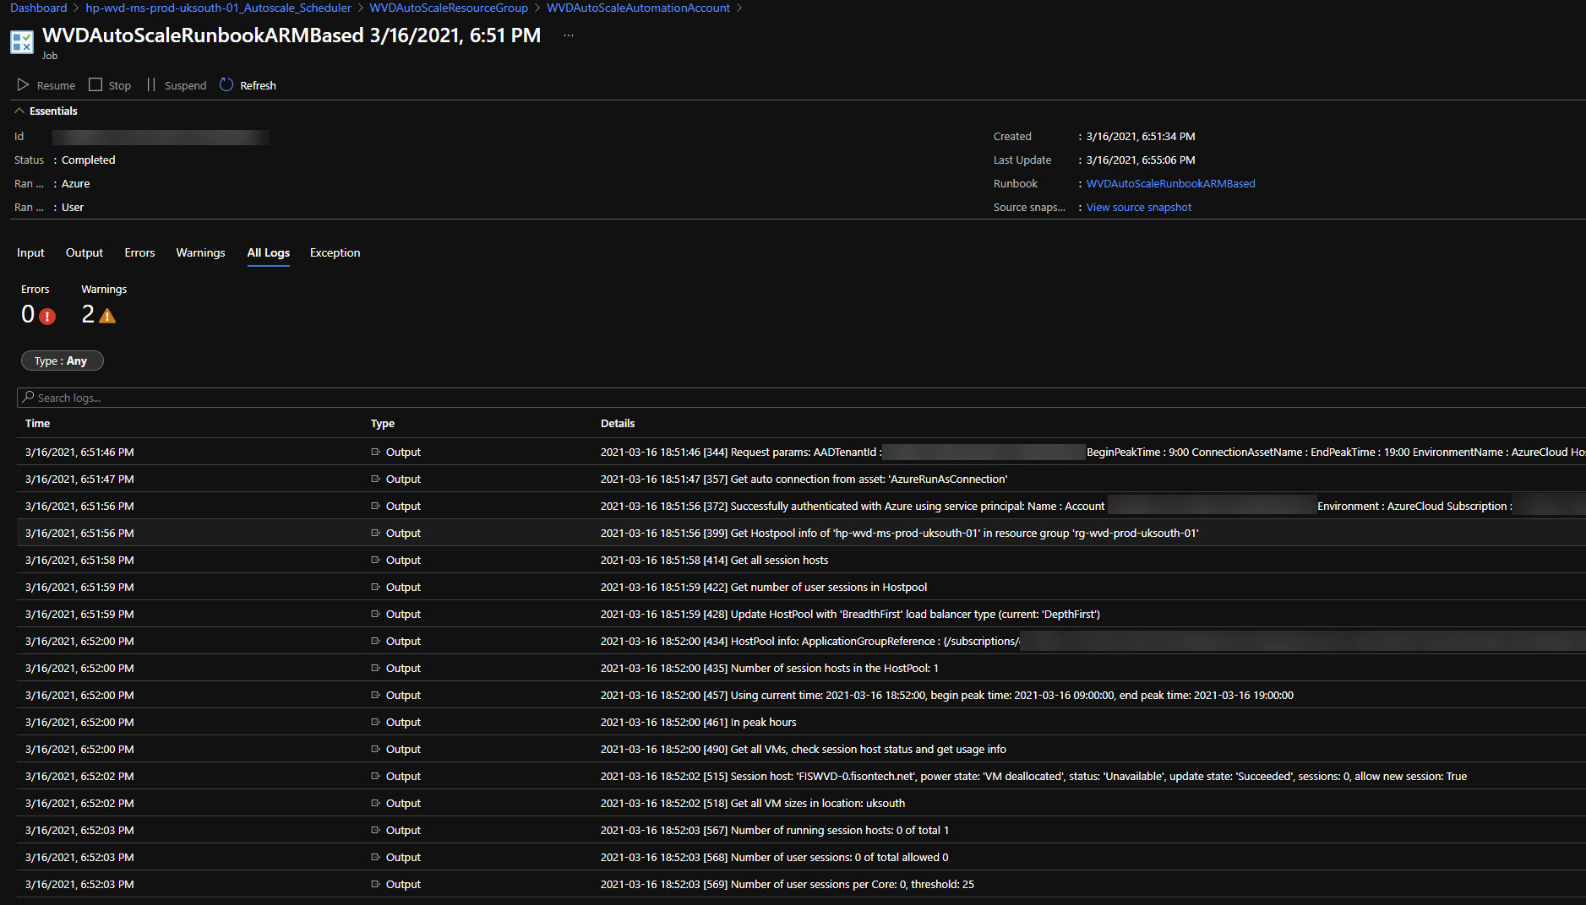Click the Resume play icon
The width and height of the screenshot is (1586, 905).
(x=23, y=85)
